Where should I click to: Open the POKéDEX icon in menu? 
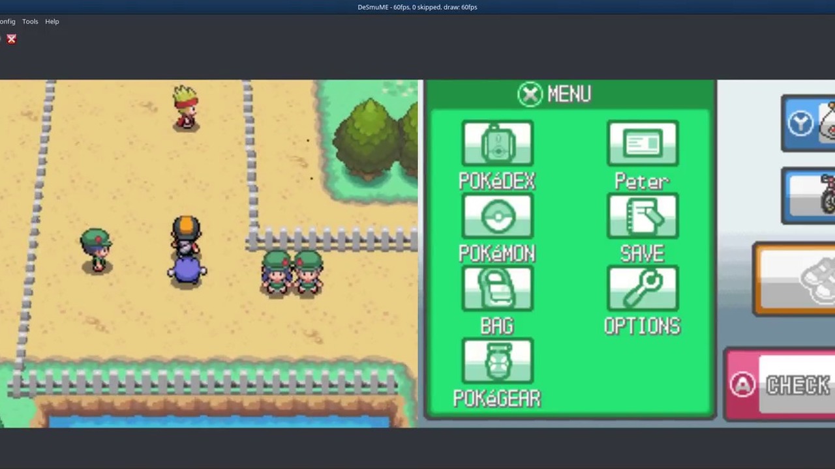coord(497,144)
